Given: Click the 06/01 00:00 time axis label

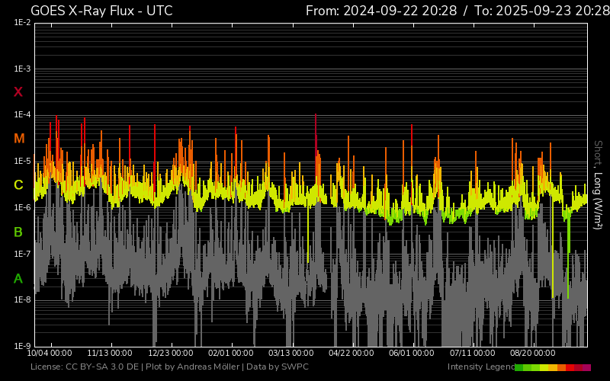Looking at the screenshot, I should coord(411,354).
